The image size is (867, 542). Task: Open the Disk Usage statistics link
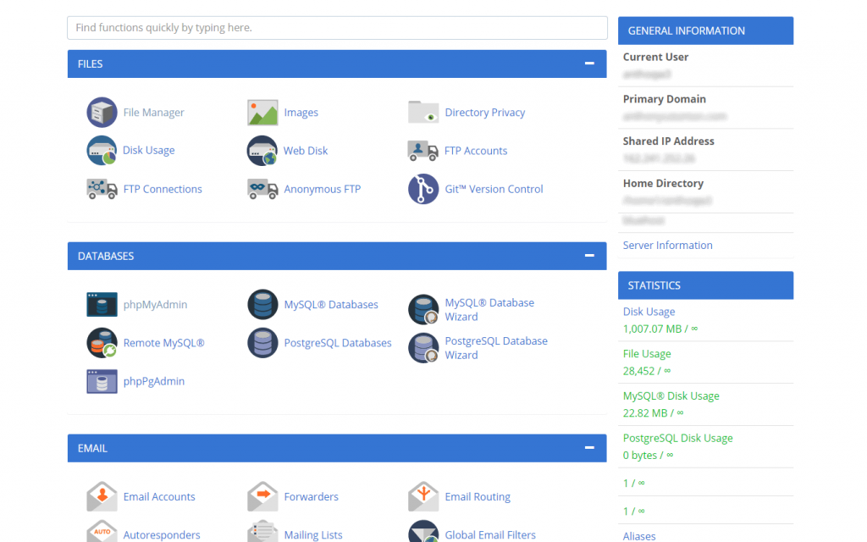click(649, 312)
